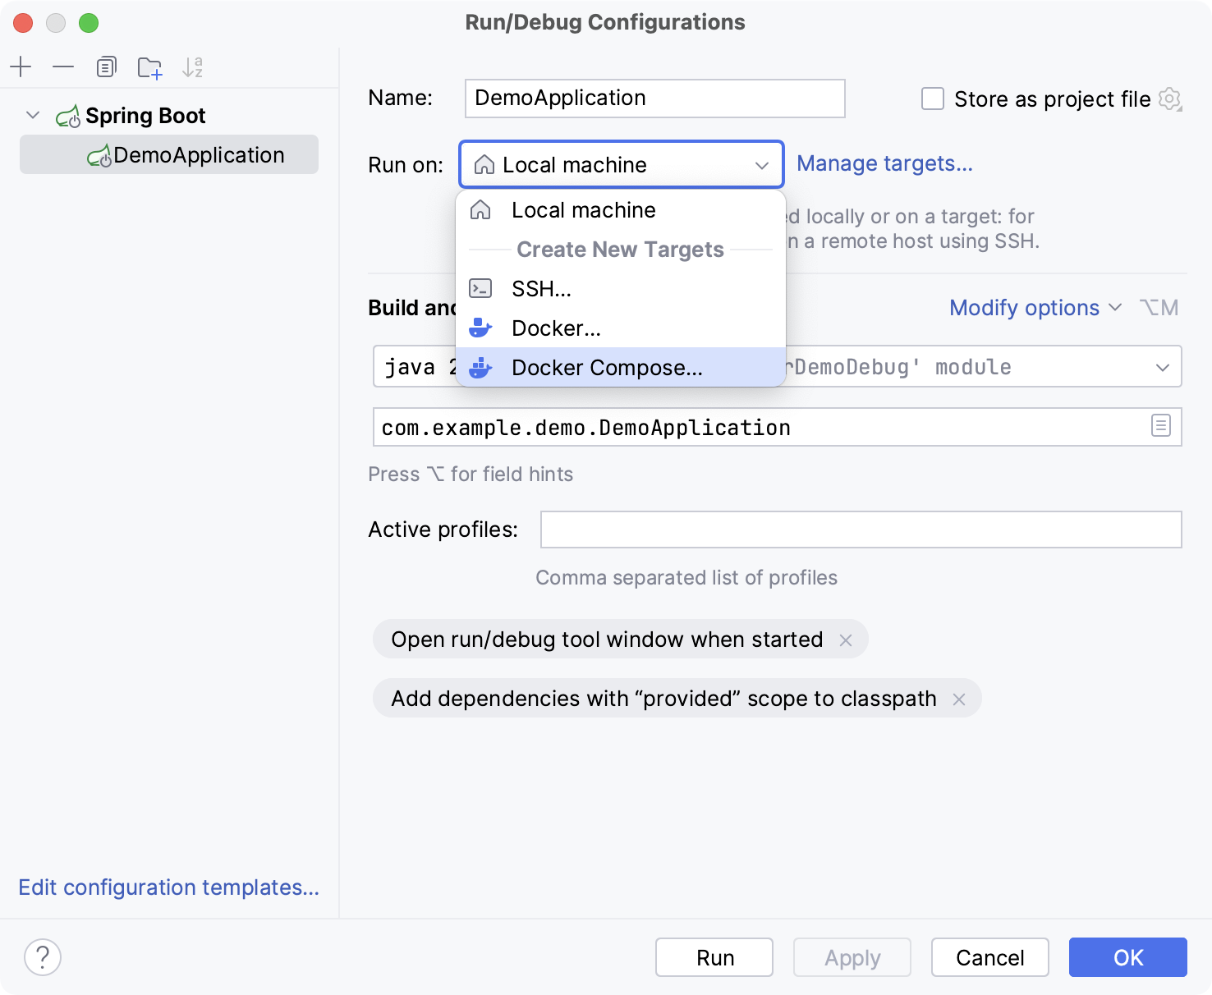Click inside the Active profiles field
Viewport: 1212px width, 995px height.
860,530
